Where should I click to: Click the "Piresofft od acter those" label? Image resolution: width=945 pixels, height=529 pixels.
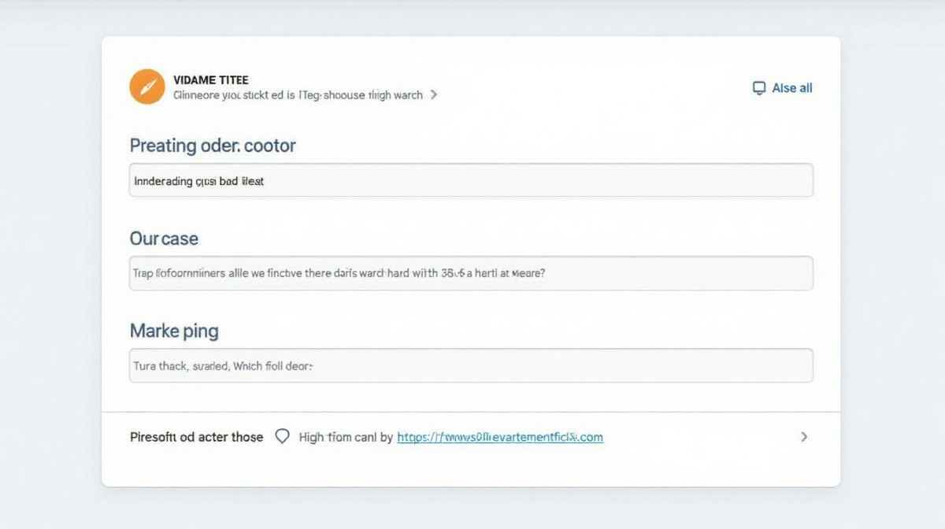(x=196, y=437)
